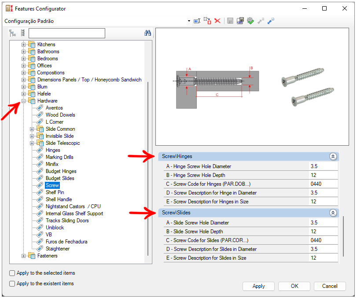
Task: Expand the Offices folder node
Action: point(23,66)
